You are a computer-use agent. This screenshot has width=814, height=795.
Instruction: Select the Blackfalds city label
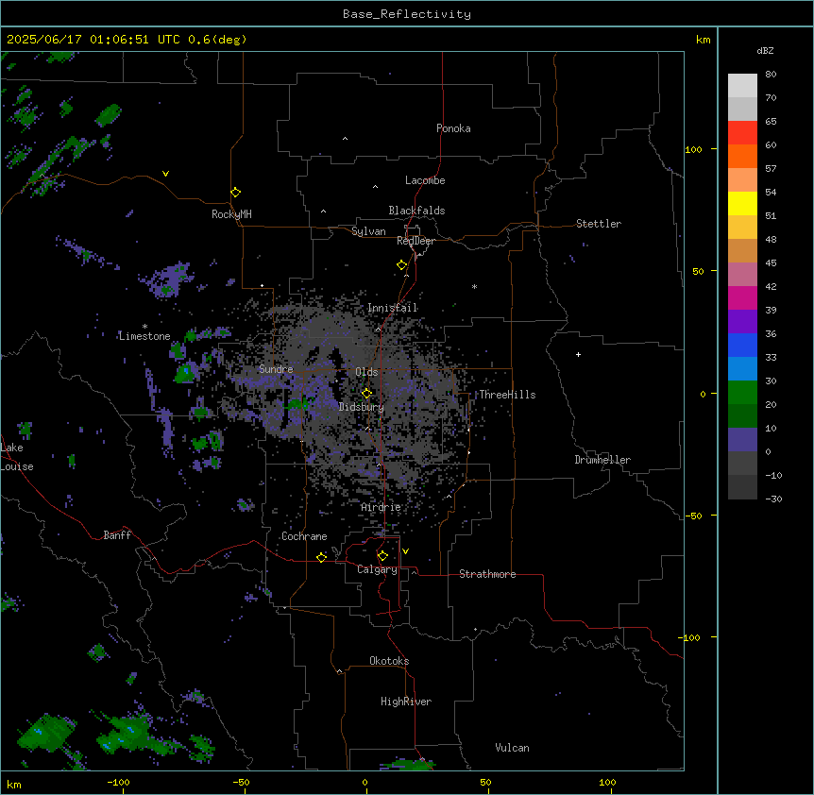[x=416, y=211]
